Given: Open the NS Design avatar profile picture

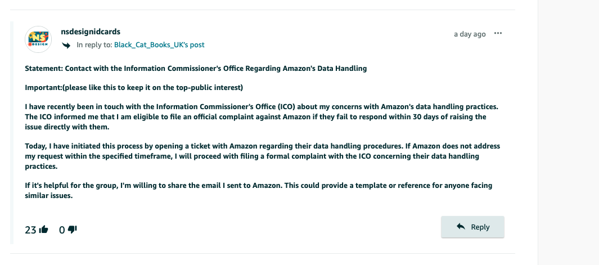Looking at the screenshot, I should pyautogui.click(x=38, y=39).
